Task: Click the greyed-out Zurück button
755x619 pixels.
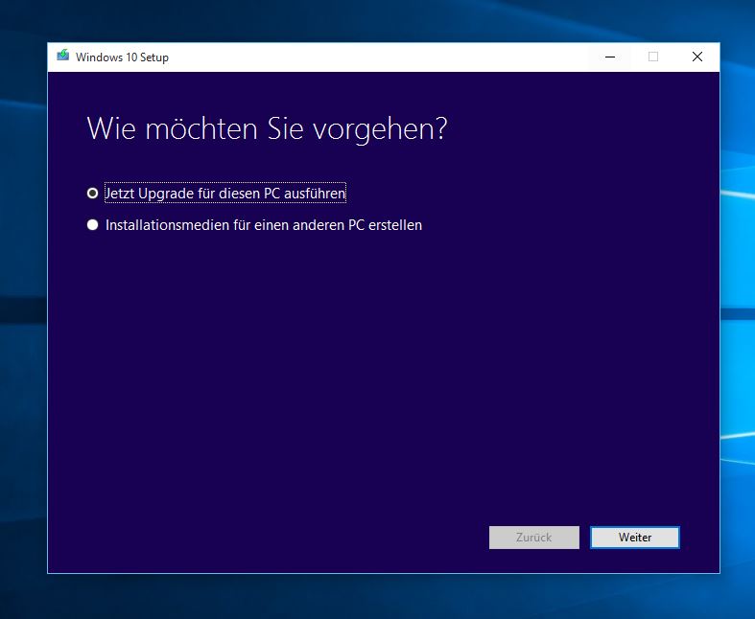Action: [x=534, y=538]
